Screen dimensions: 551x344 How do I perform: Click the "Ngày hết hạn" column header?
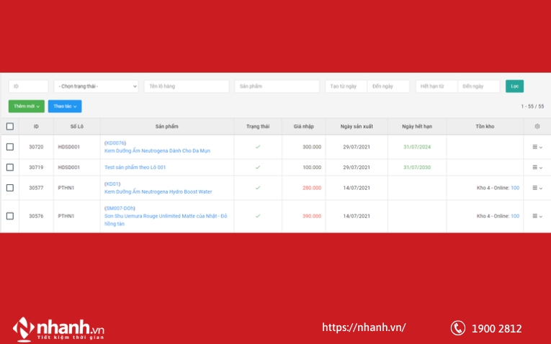point(417,127)
